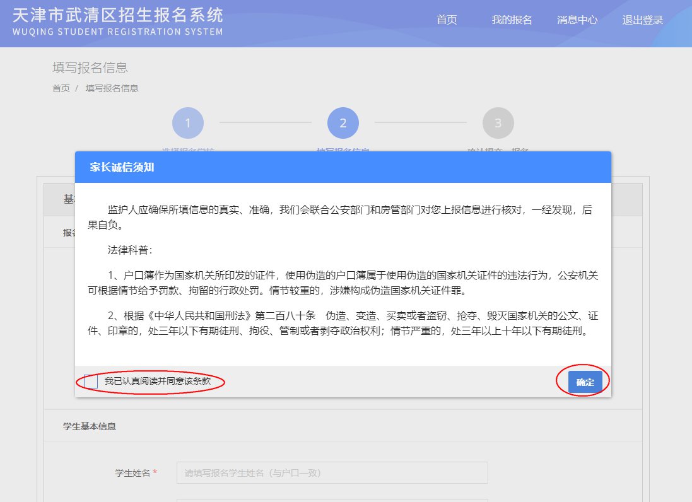Click the 填写报名信息 page heading
The height and width of the screenshot is (502, 692).
tap(90, 67)
